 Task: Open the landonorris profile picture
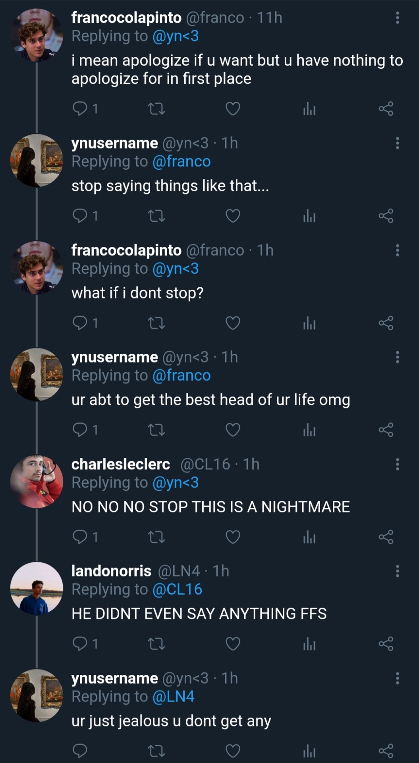(37, 589)
